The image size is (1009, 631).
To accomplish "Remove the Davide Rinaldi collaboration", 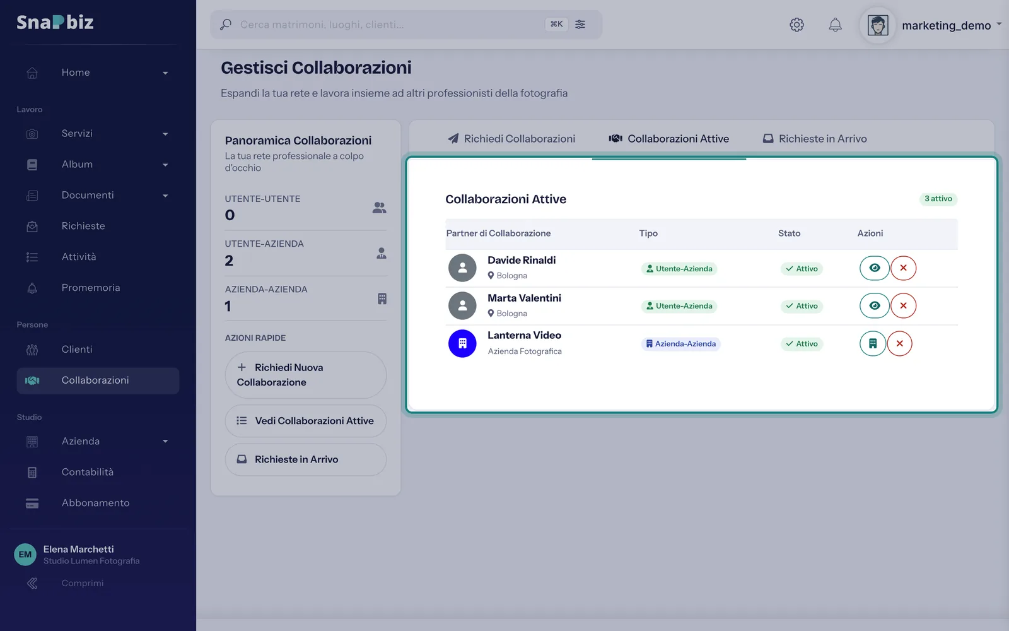I will pyautogui.click(x=904, y=268).
